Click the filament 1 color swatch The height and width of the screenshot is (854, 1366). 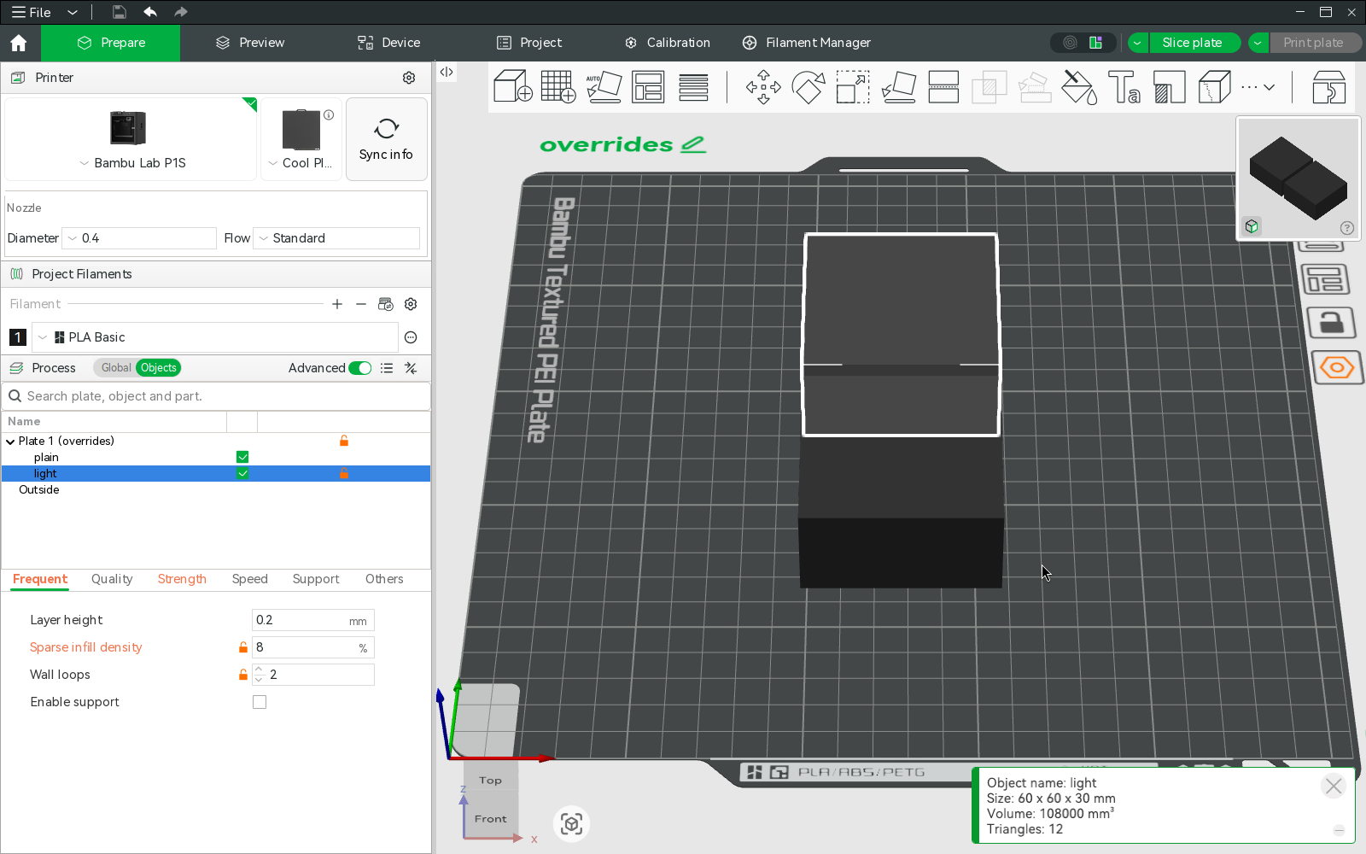17,337
